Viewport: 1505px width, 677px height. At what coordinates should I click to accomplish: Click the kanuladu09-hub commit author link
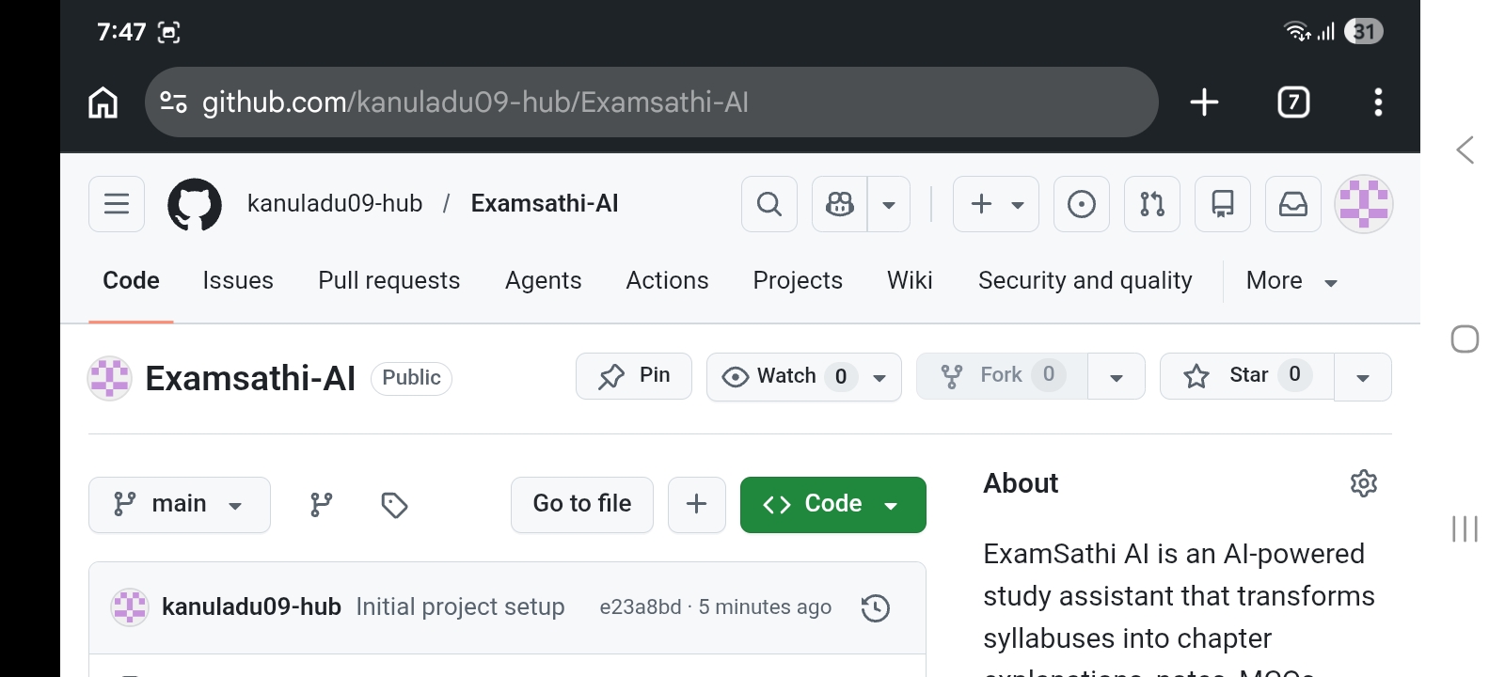(x=251, y=607)
